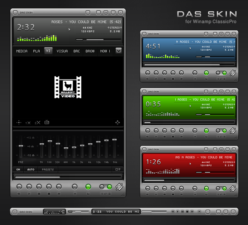Click the play button in green player
248x225 pixels.
[156, 131]
